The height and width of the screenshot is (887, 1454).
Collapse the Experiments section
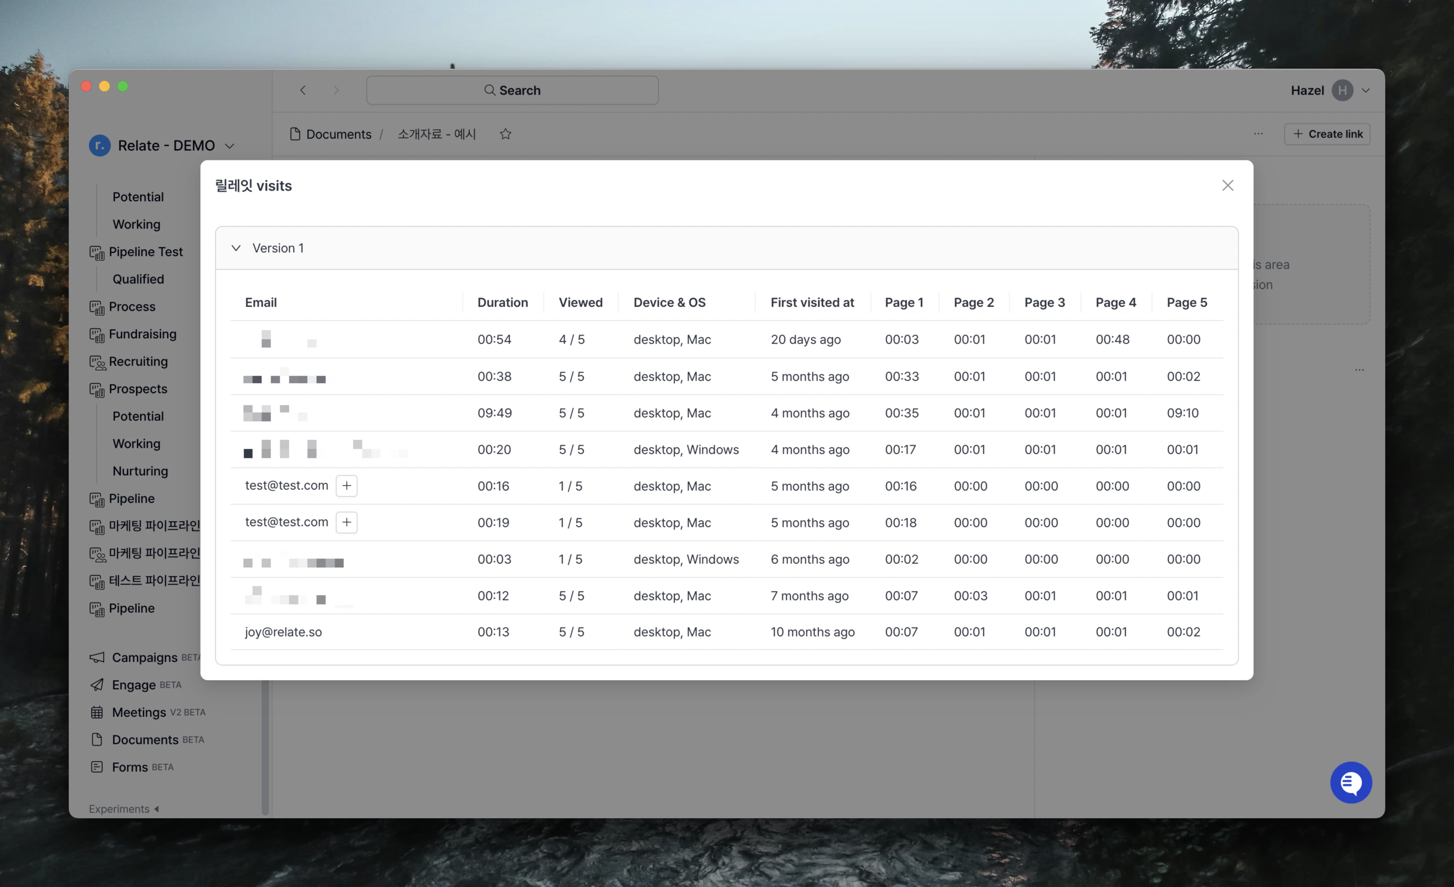tap(124, 808)
